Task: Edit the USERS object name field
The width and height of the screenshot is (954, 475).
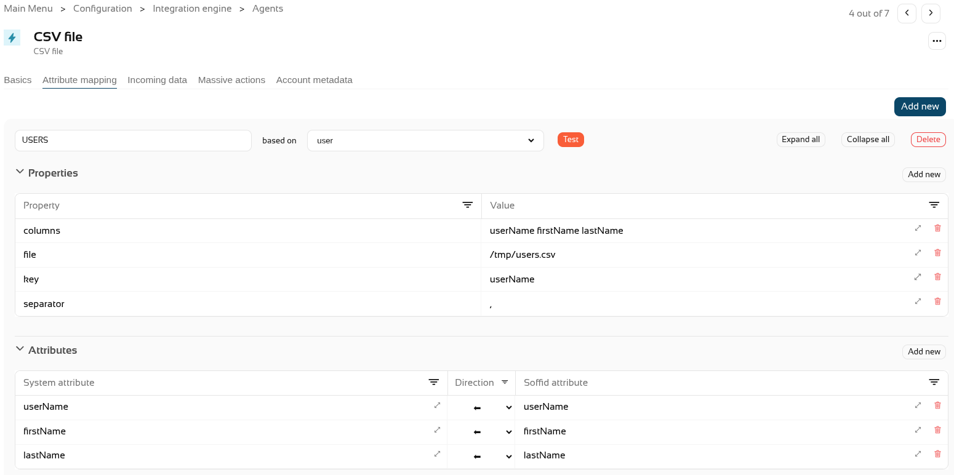Action: coord(133,140)
